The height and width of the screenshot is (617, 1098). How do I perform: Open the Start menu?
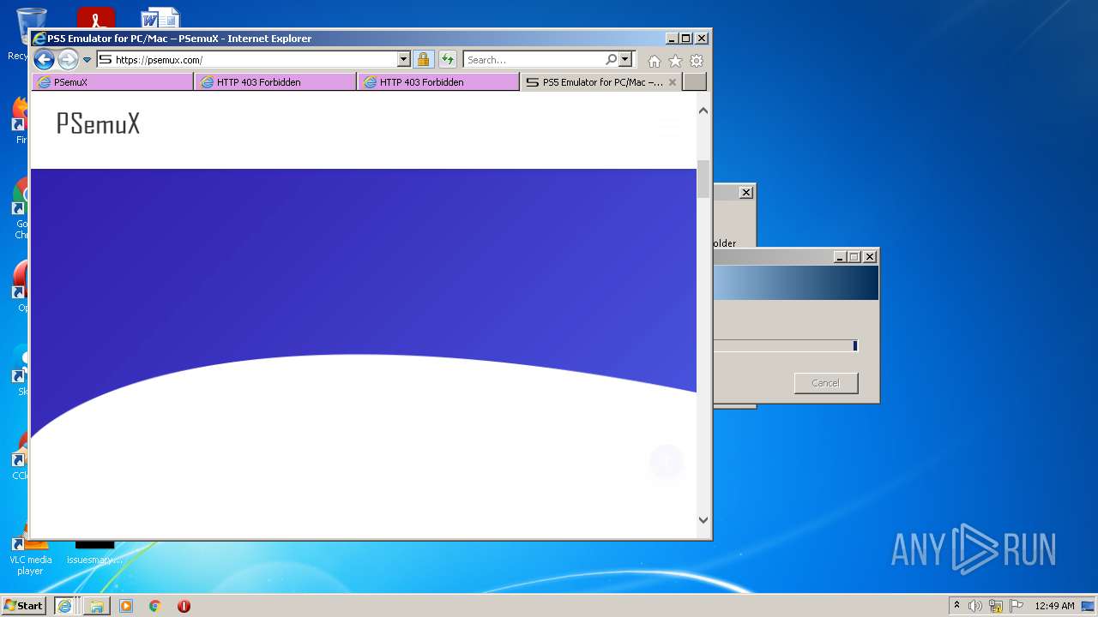pyautogui.click(x=24, y=606)
